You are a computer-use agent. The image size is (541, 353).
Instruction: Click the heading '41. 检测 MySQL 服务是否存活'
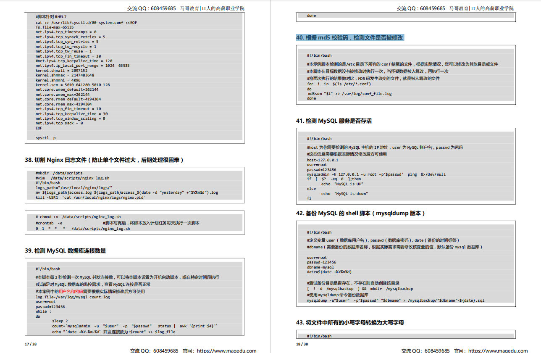click(334, 121)
